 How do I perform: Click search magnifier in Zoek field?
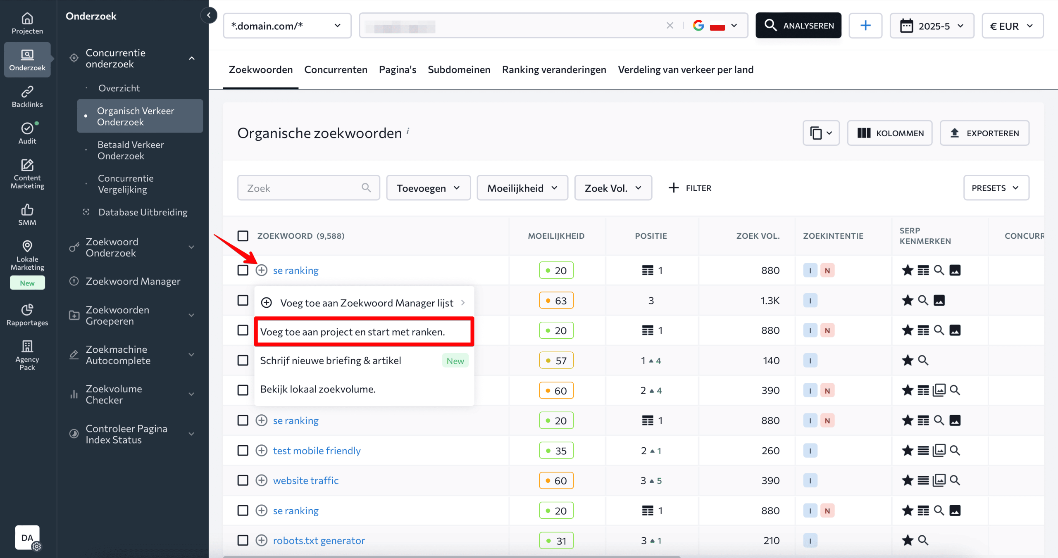pyautogui.click(x=366, y=188)
